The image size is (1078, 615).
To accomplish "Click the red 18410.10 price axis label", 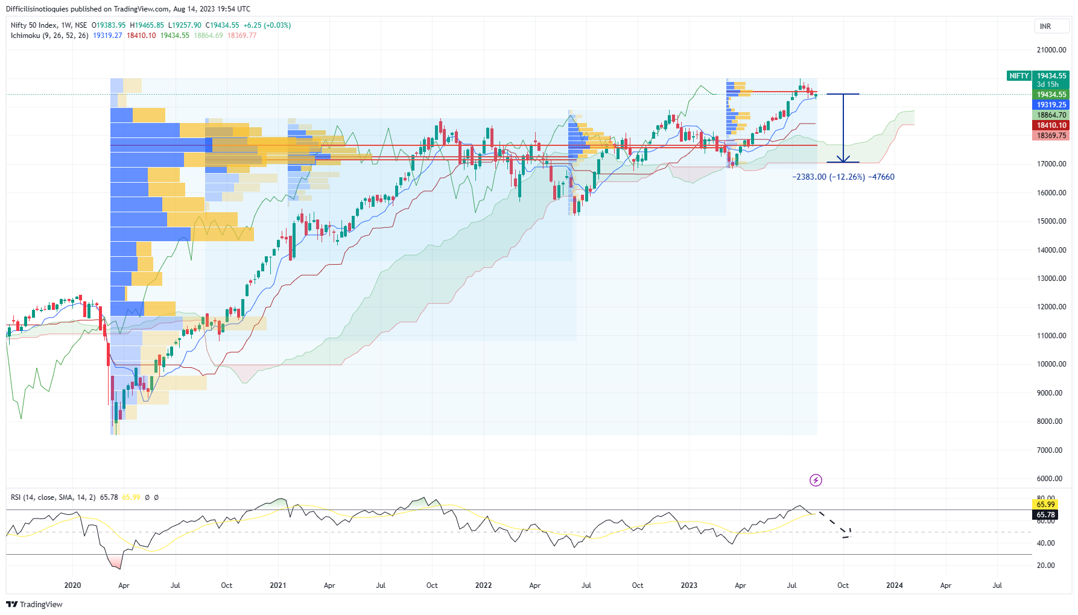I will point(1051,125).
